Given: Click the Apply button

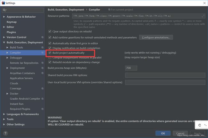Looking at the screenshot, I should tap(197, 133).
